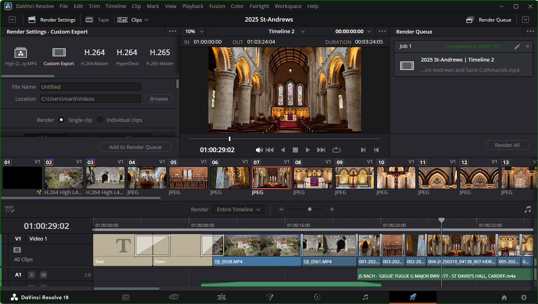The height and width of the screenshot is (304, 538).
Task: Mute audio track A1
Action: tap(43, 275)
